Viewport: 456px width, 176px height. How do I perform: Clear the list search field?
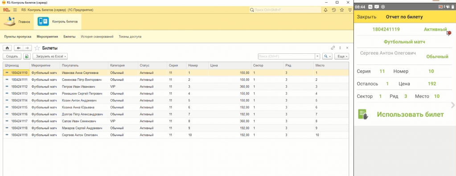pyautogui.click(x=317, y=56)
